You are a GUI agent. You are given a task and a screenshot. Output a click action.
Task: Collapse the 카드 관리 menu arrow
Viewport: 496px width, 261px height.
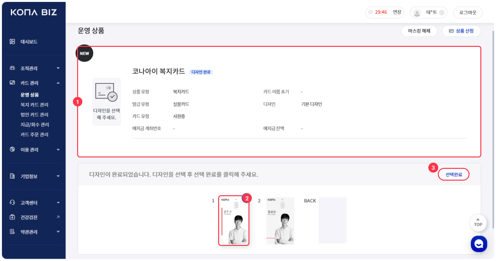(58, 83)
